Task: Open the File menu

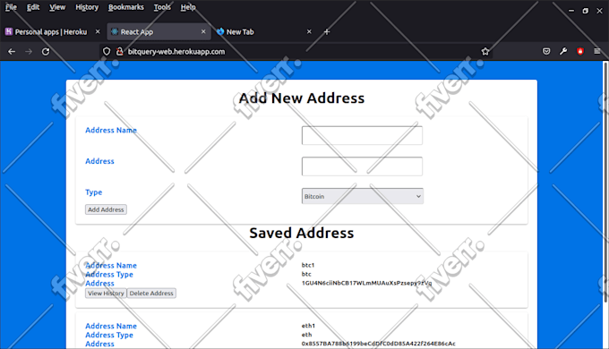Action: 11,7
